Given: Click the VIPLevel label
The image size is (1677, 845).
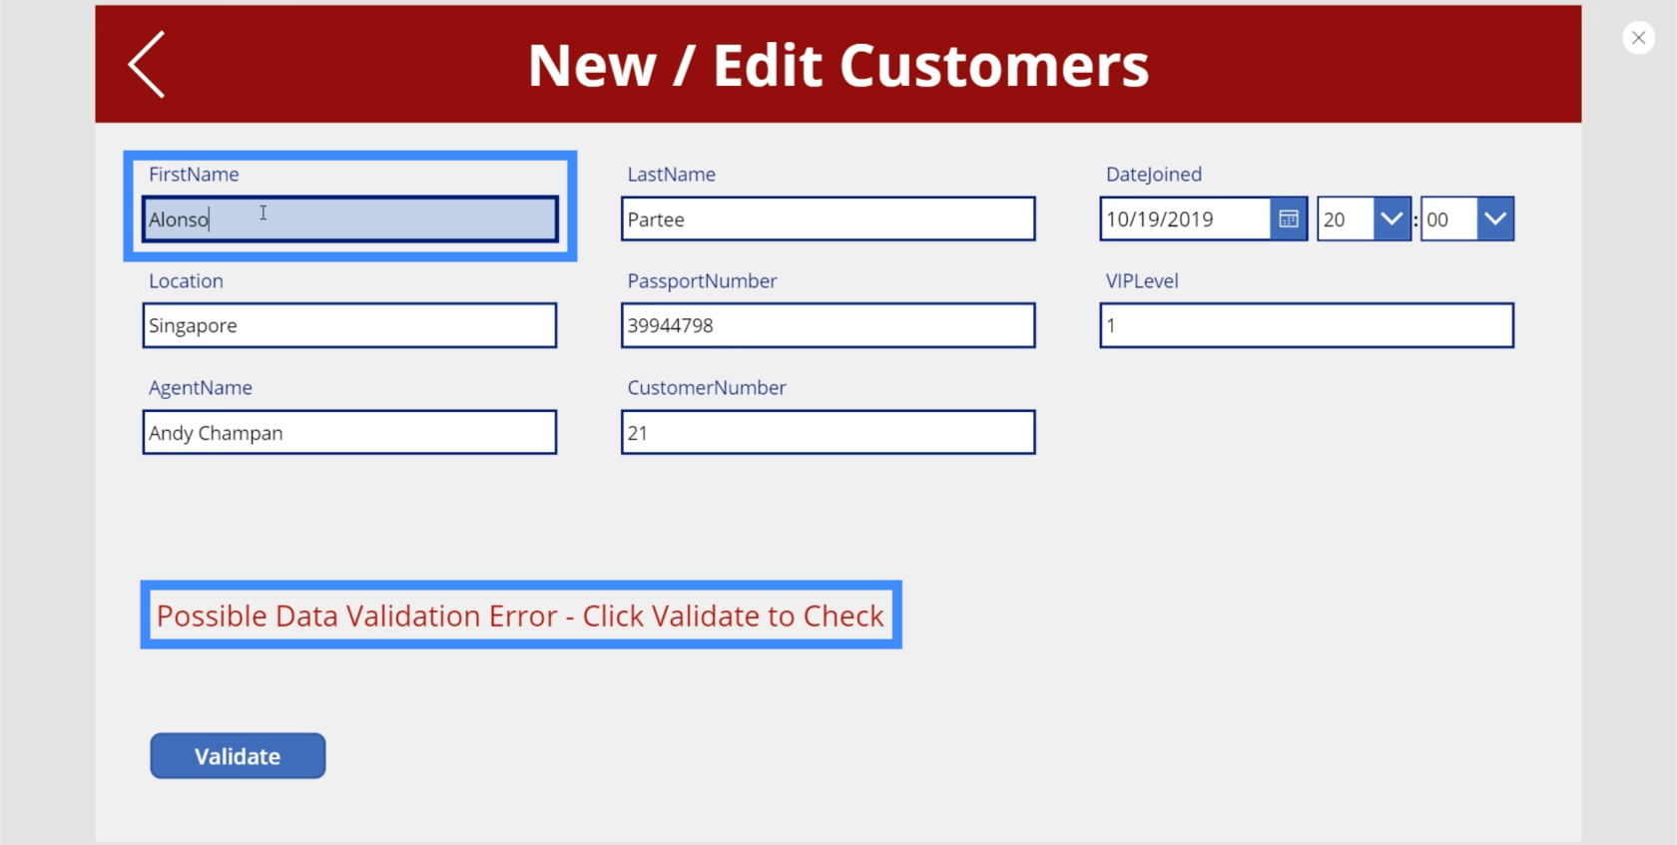Looking at the screenshot, I should pyautogui.click(x=1142, y=281).
